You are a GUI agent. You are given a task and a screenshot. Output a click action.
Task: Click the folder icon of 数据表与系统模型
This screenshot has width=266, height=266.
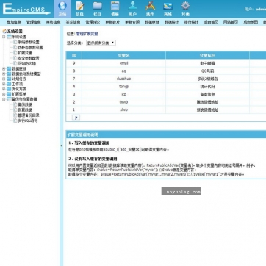pyautogui.click(x=9, y=73)
